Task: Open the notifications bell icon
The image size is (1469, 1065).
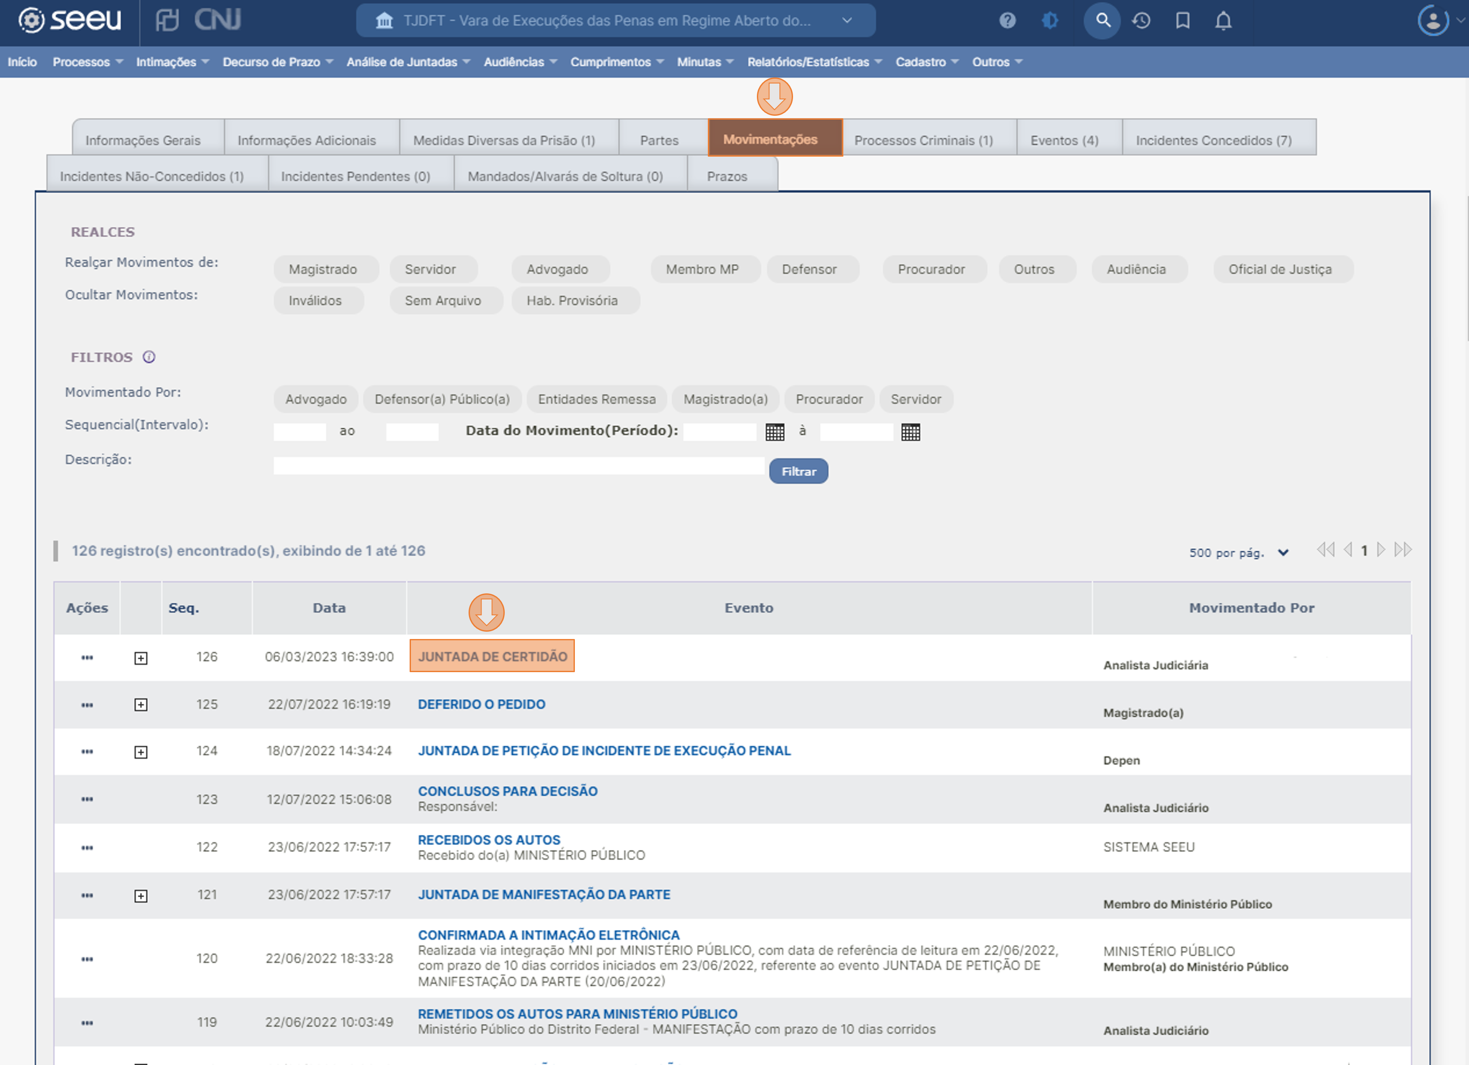Action: 1223,21
